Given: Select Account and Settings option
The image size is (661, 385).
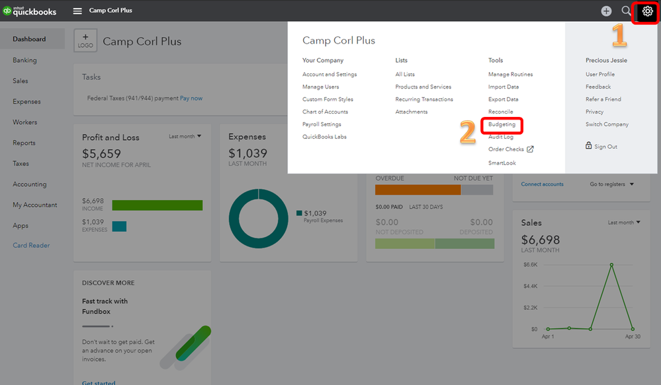Looking at the screenshot, I should 330,74.
